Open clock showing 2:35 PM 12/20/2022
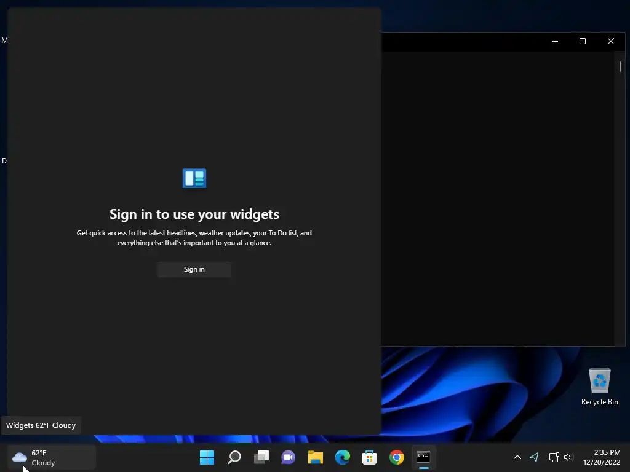630x472 pixels. point(602,457)
